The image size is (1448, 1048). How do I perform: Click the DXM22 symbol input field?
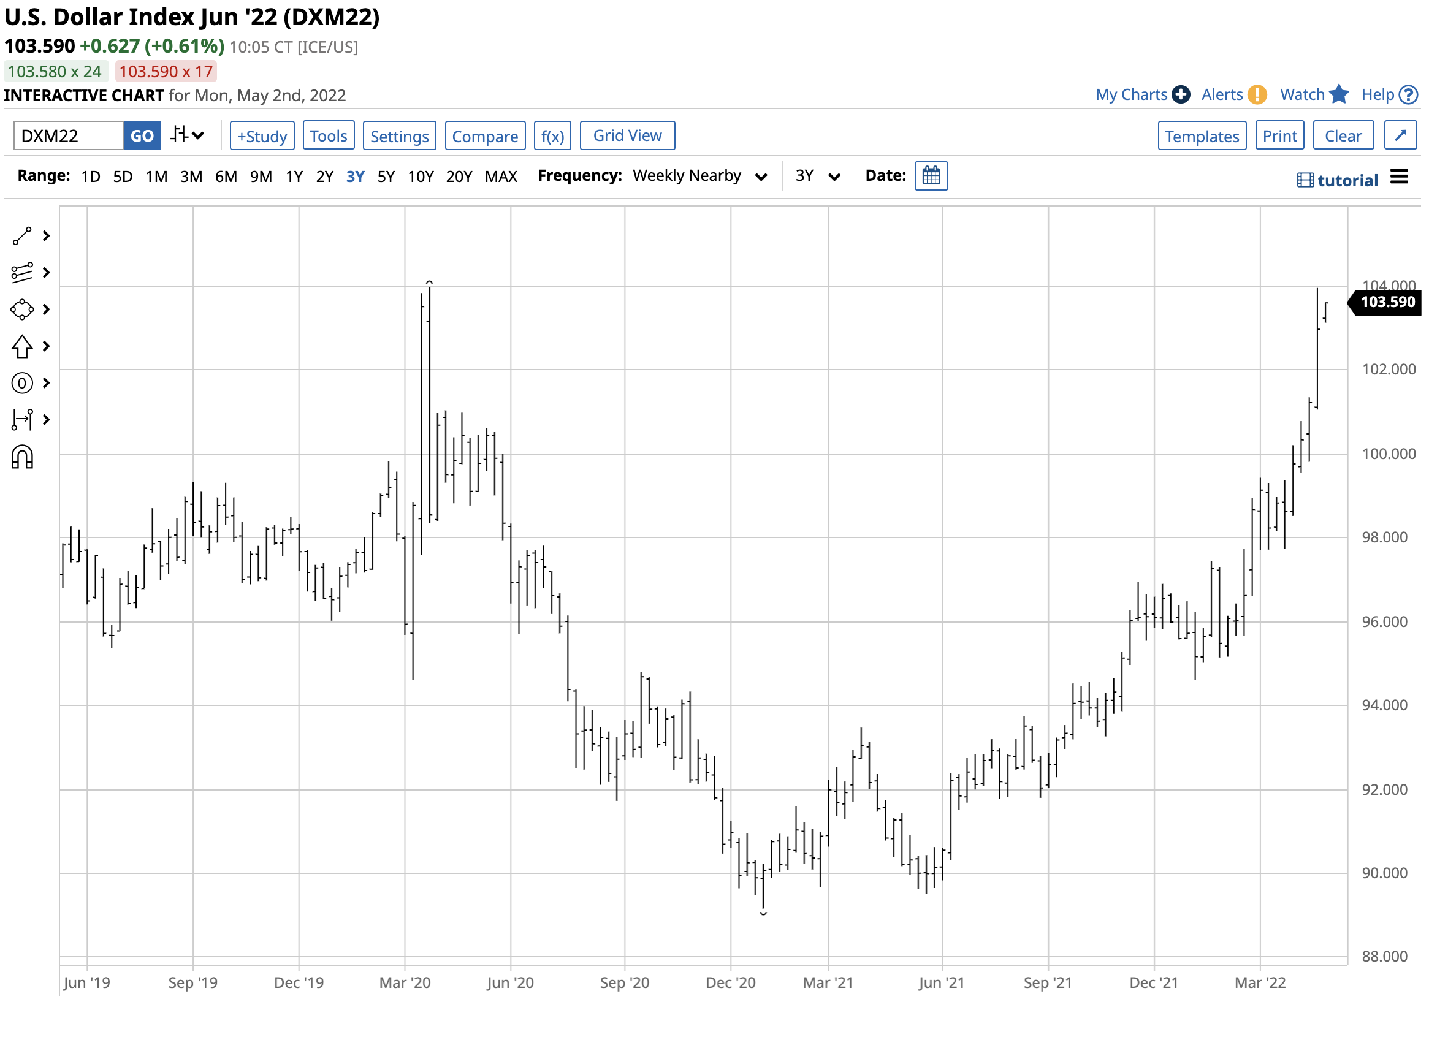(68, 136)
